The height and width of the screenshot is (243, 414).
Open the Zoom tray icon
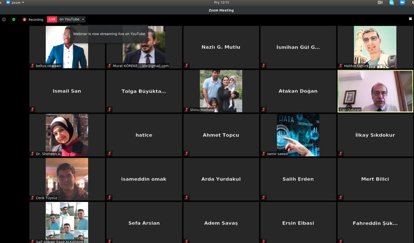tap(402, 2)
